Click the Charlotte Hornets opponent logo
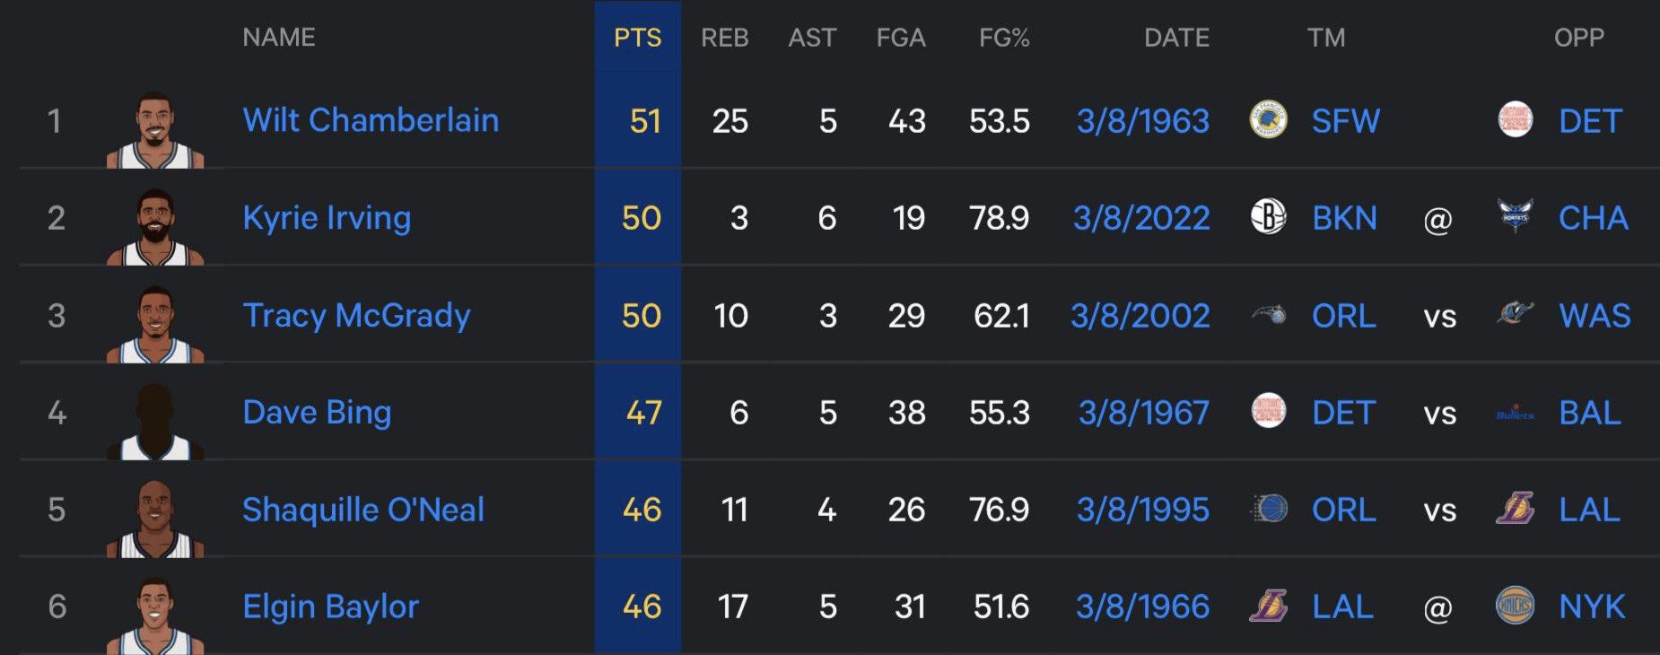The width and height of the screenshot is (1660, 655). coord(1516,217)
